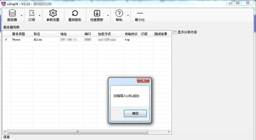Click the 确定 button in the dialog

[x=135, y=113]
